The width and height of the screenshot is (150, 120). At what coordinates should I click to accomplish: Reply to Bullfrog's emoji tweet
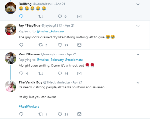coord(21,16)
